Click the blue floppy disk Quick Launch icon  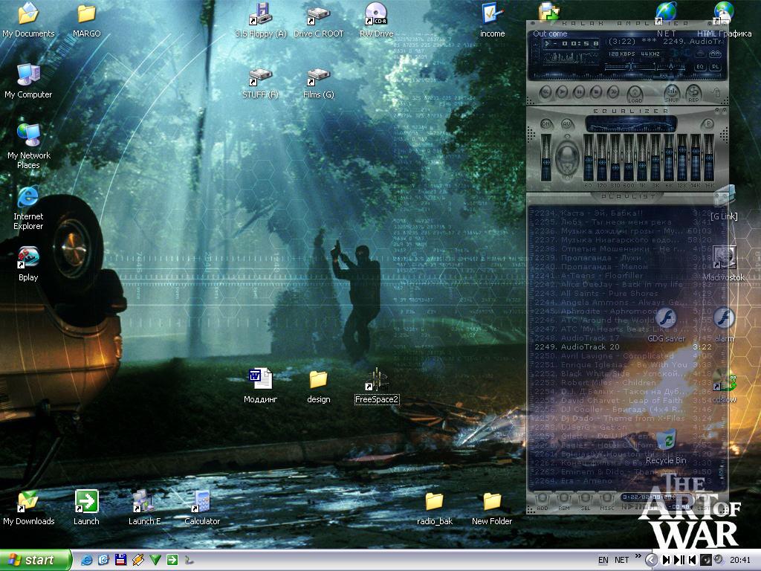click(x=121, y=560)
